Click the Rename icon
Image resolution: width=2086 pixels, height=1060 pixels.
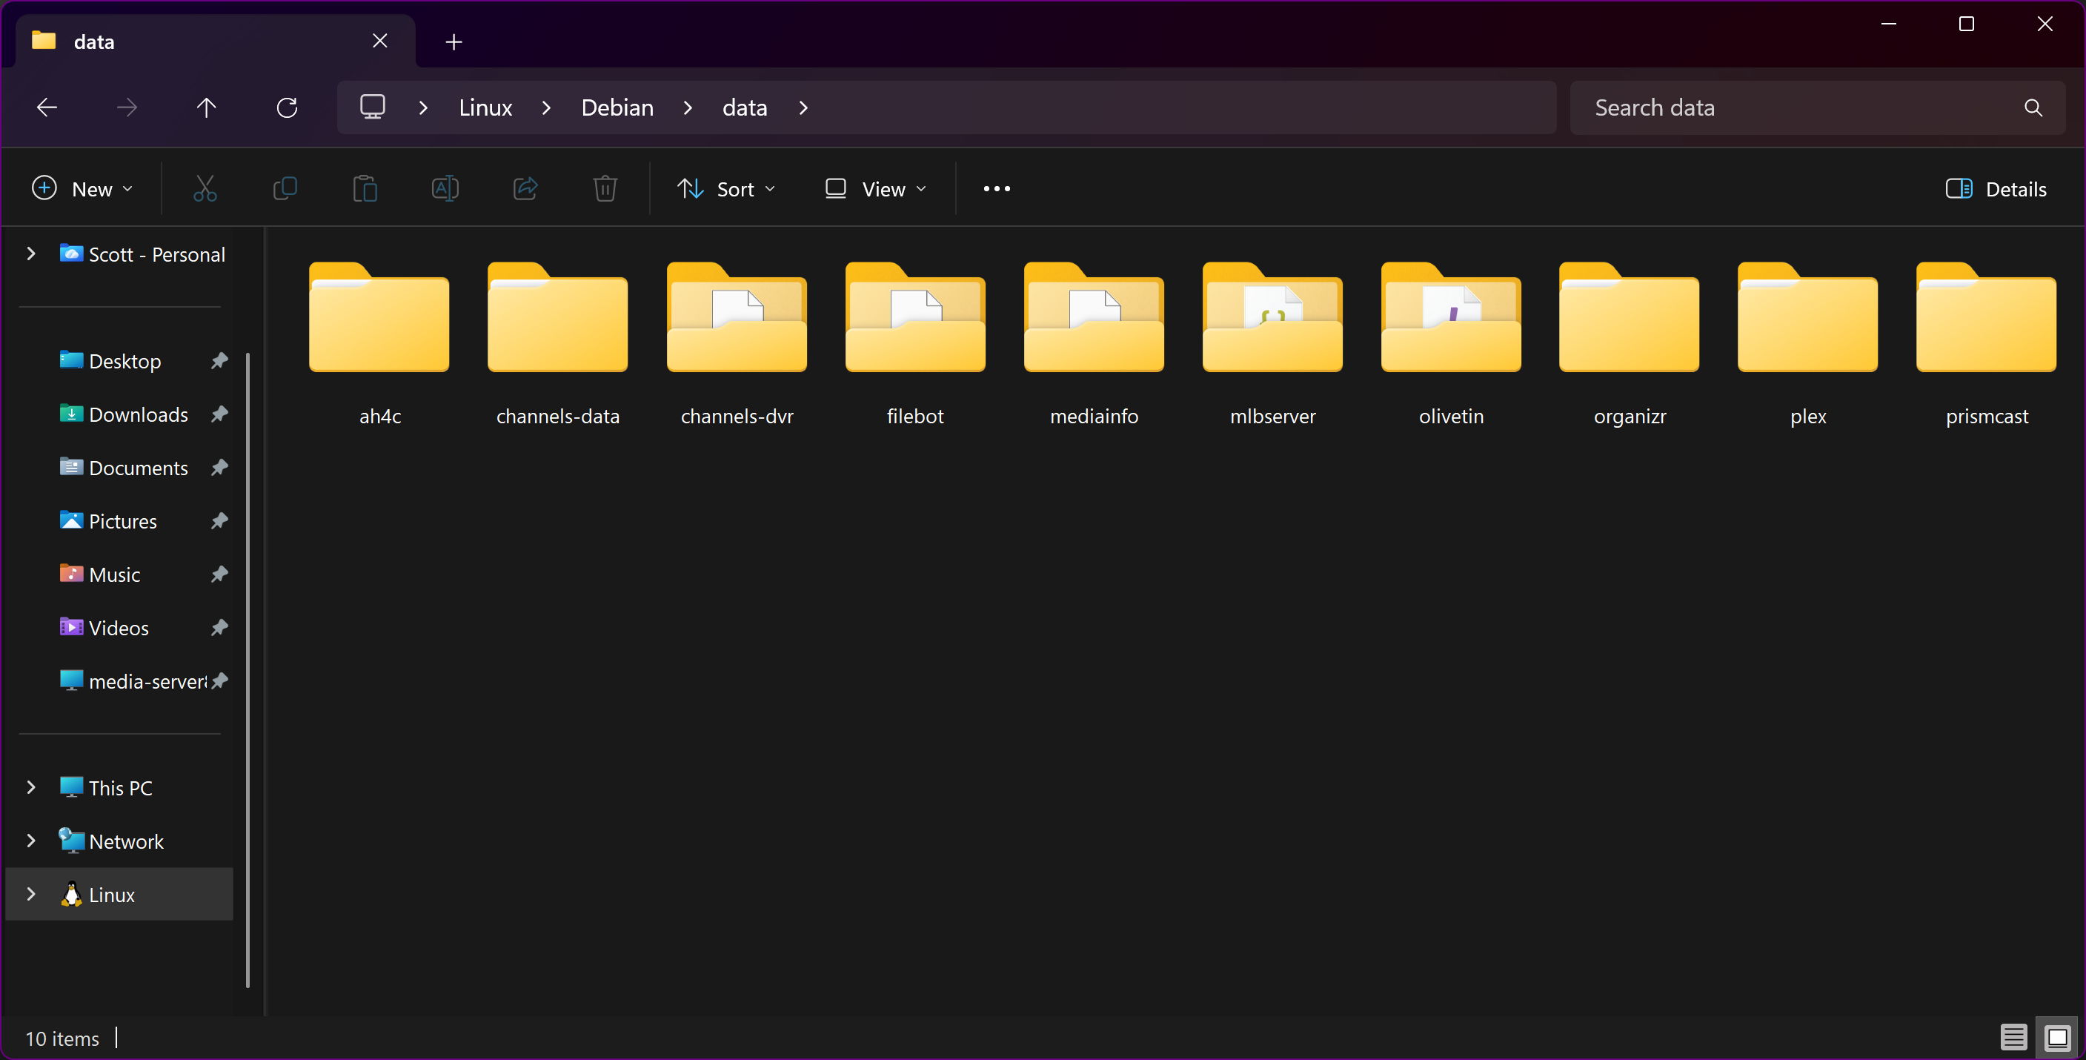tap(445, 189)
